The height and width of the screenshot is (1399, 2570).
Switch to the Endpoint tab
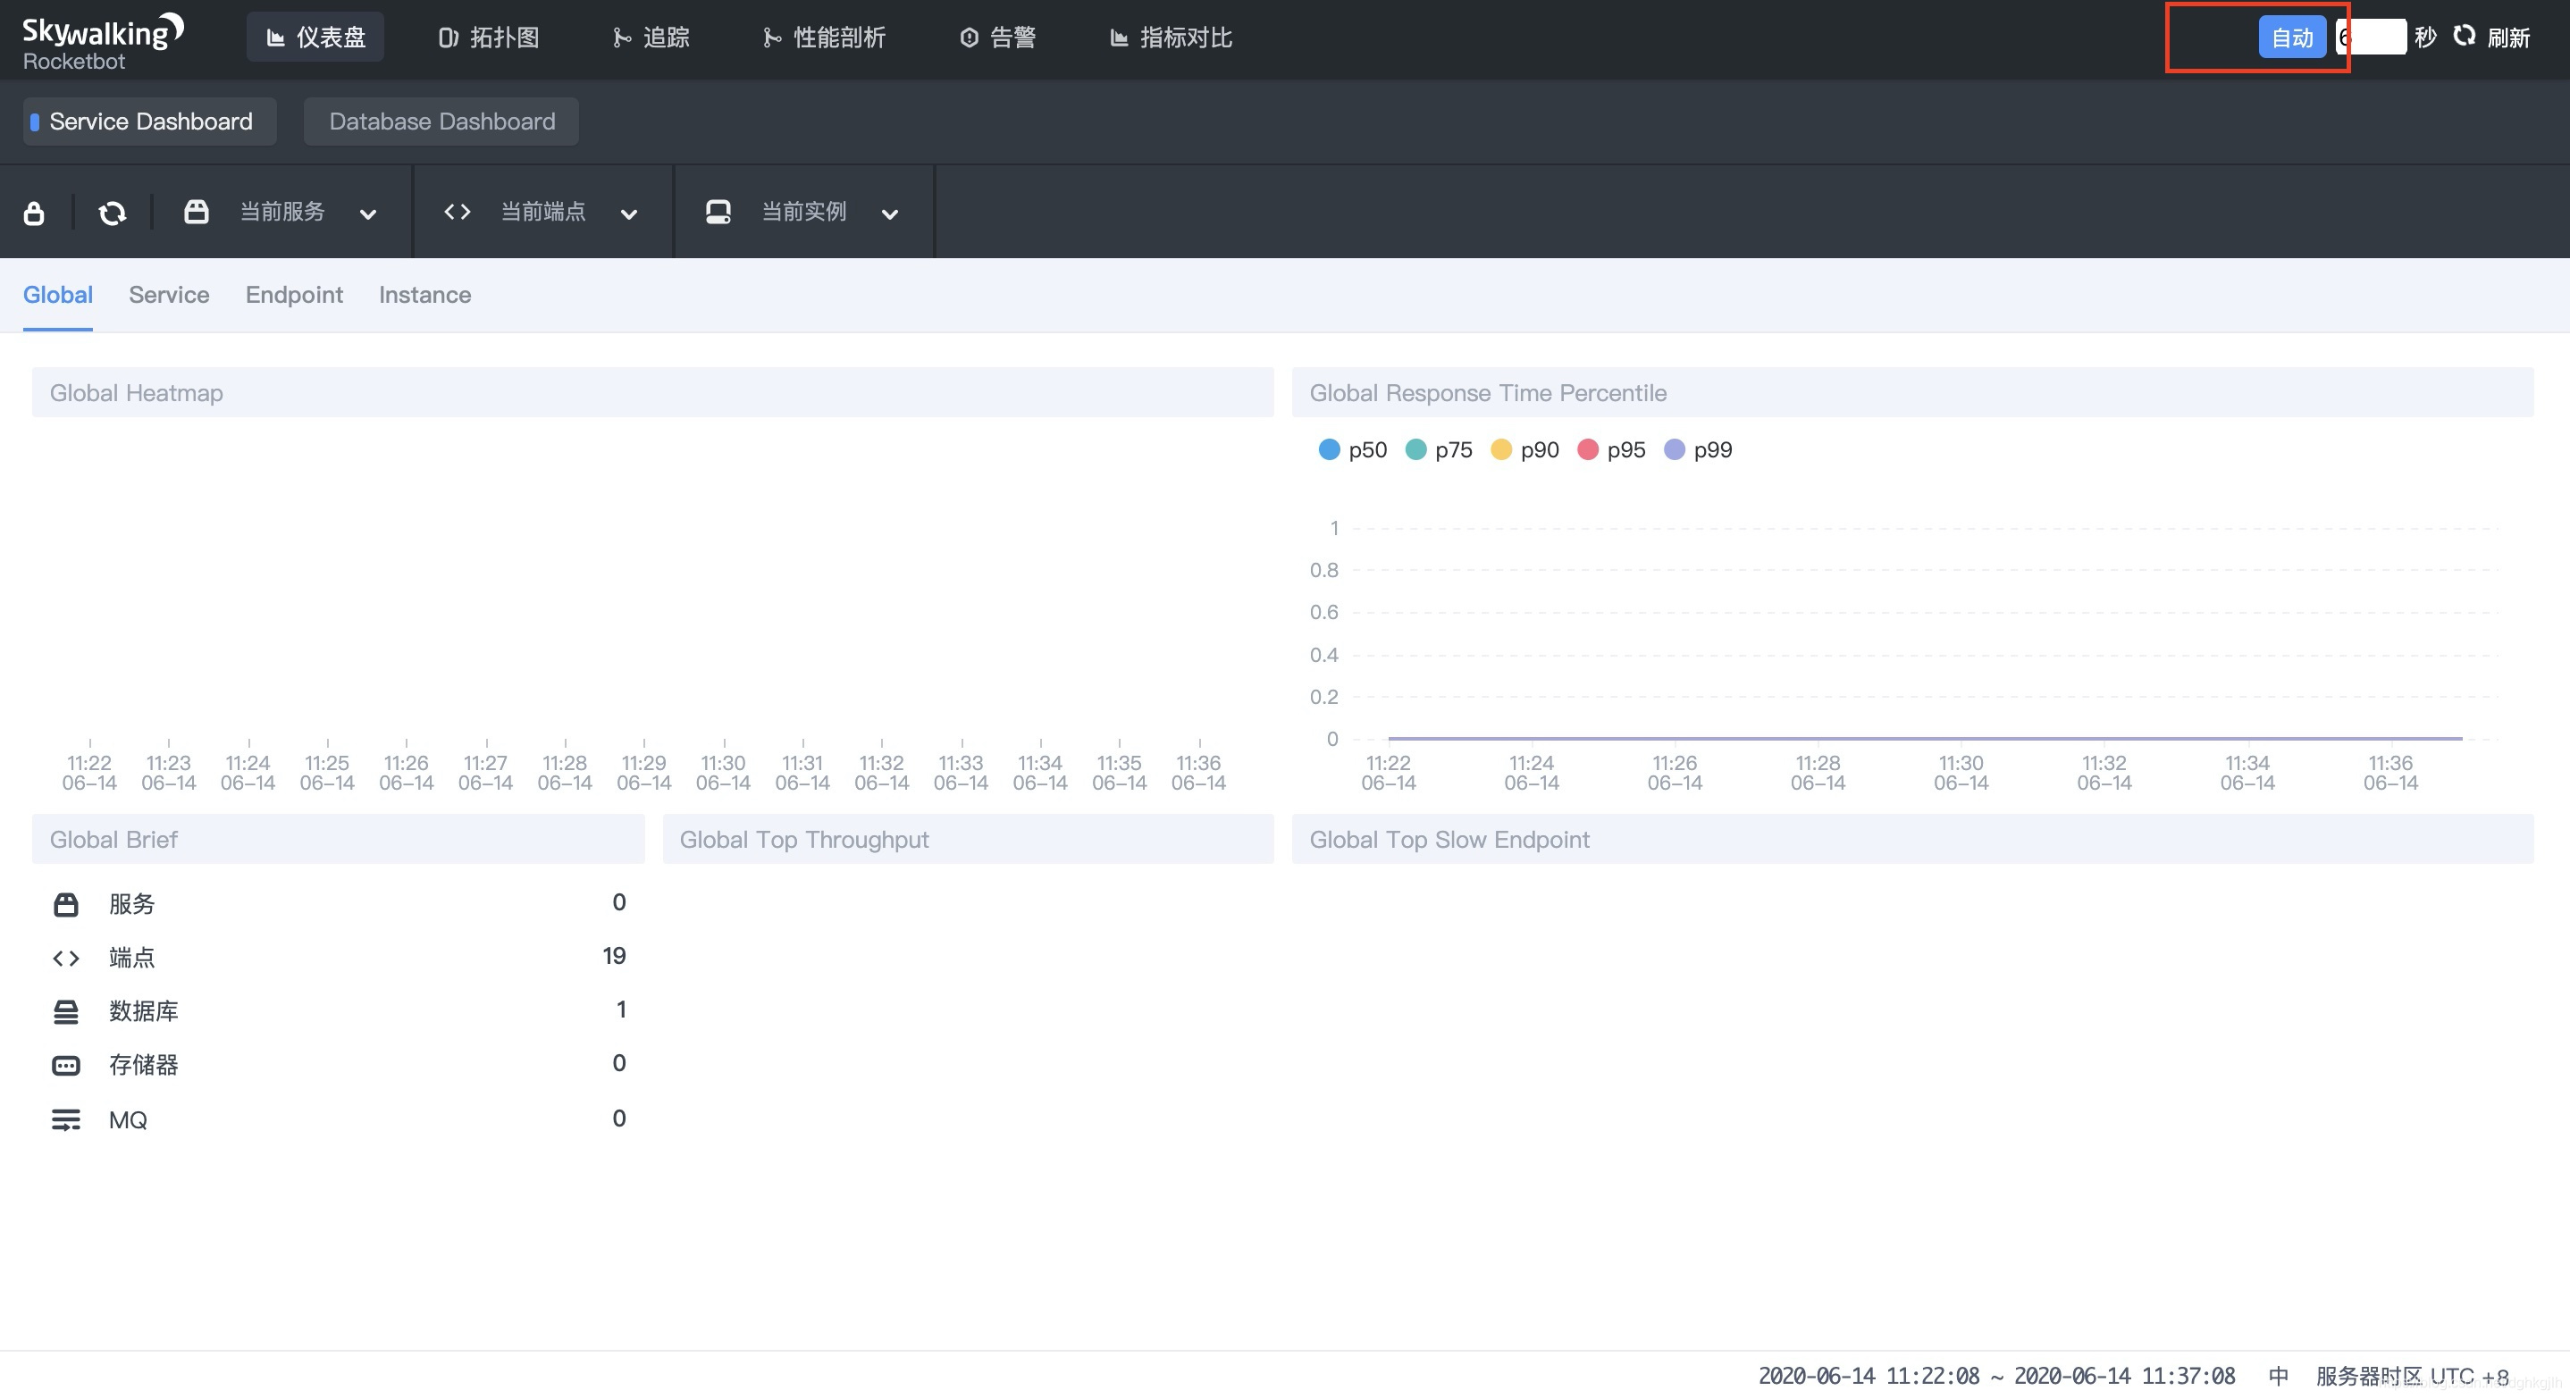pos(293,295)
